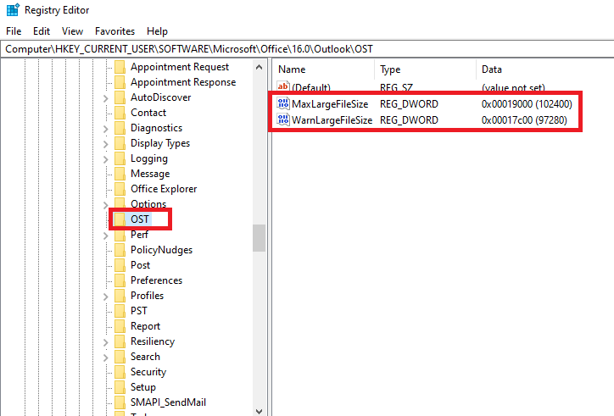This screenshot has height=416, width=614.
Task: Click the registry path address bar
Action: (x=307, y=49)
